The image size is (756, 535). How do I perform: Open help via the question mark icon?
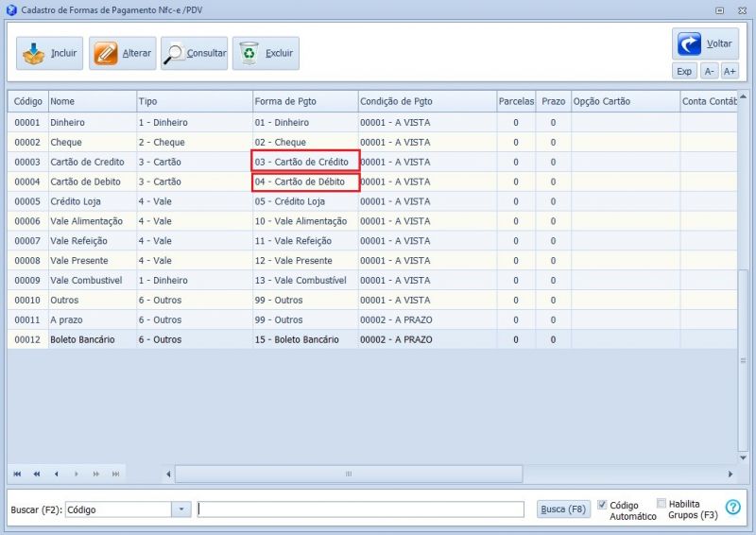732,508
